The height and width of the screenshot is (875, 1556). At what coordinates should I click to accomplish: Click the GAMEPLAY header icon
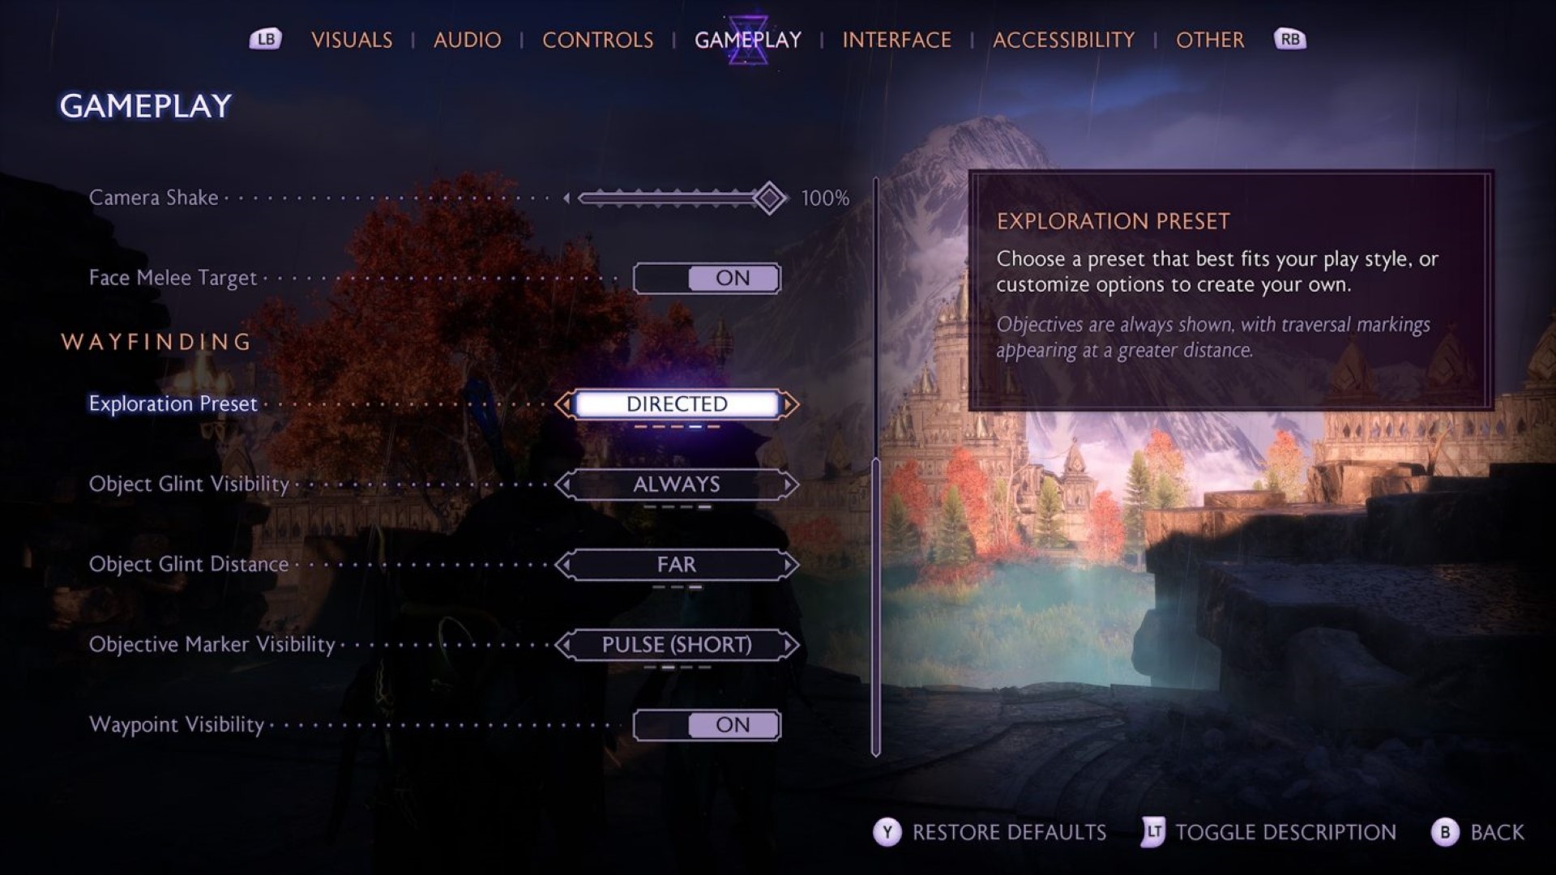pos(748,38)
